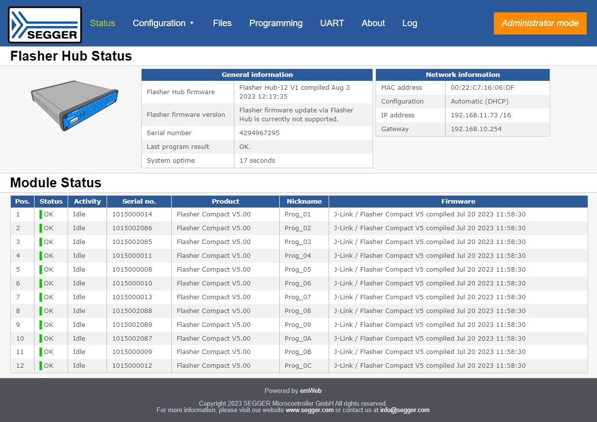
Task: Select serial number 1015000010
Action: pos(132,283)
